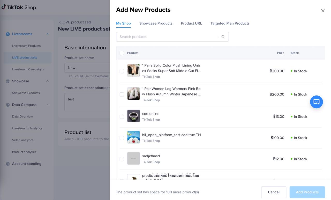Collapse the Livestreams menu section
This screenshot has width=331, height=200.
[47, 34]
